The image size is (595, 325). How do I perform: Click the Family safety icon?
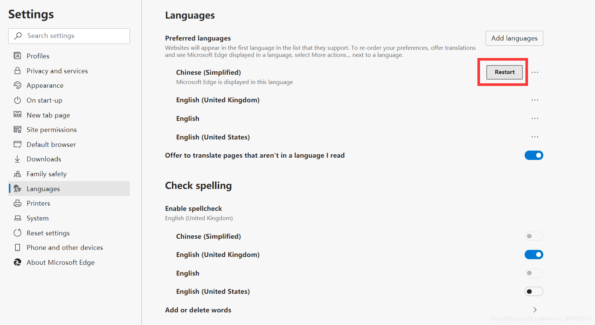pos(17,174)
